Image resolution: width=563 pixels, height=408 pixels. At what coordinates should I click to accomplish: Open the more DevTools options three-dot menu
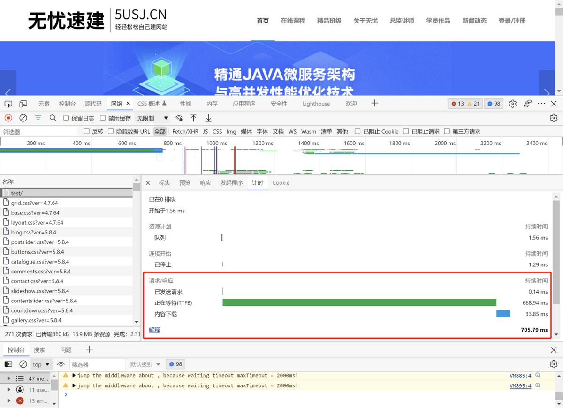coord(542,104)
